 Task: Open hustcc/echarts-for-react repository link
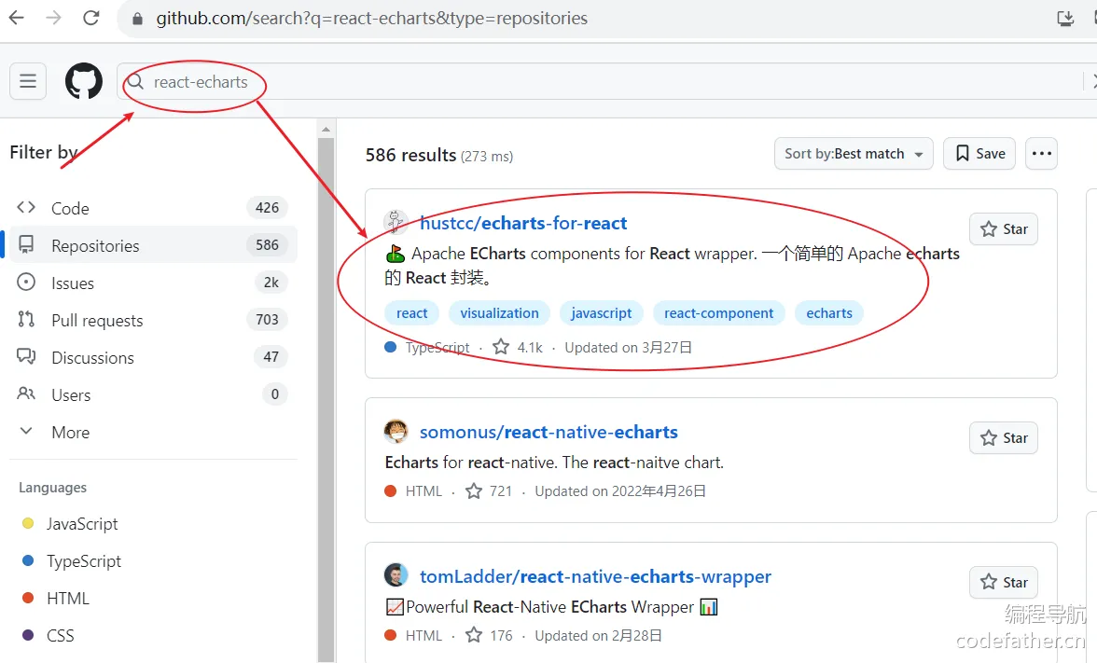pyautogui.click(x=523, y=223)
